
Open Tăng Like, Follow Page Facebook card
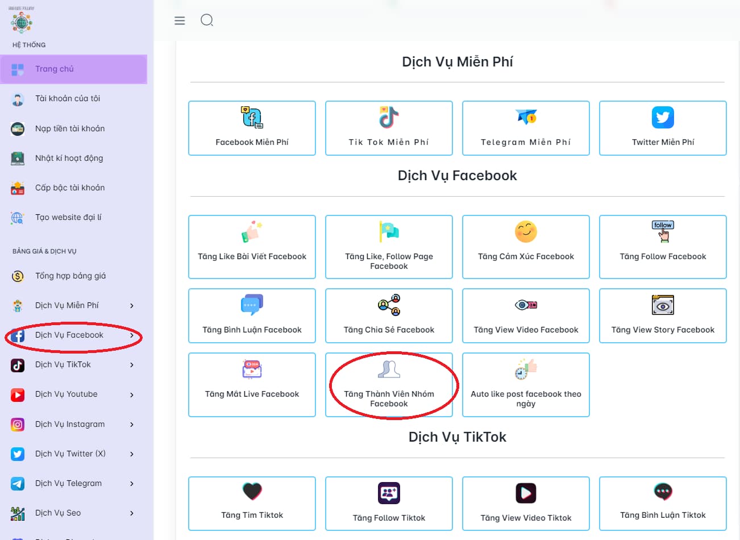pyautogui.click(x=389, y=247)
